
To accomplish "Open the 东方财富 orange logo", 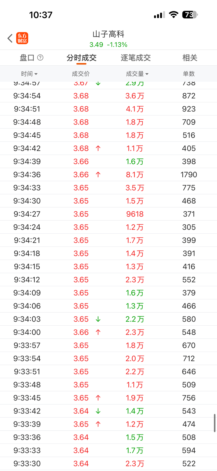I will point(22,38).
